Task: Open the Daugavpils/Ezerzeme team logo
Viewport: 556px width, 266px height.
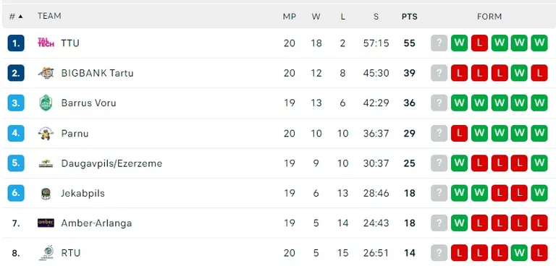Action: pyautogui.click(x=46, y=163)
